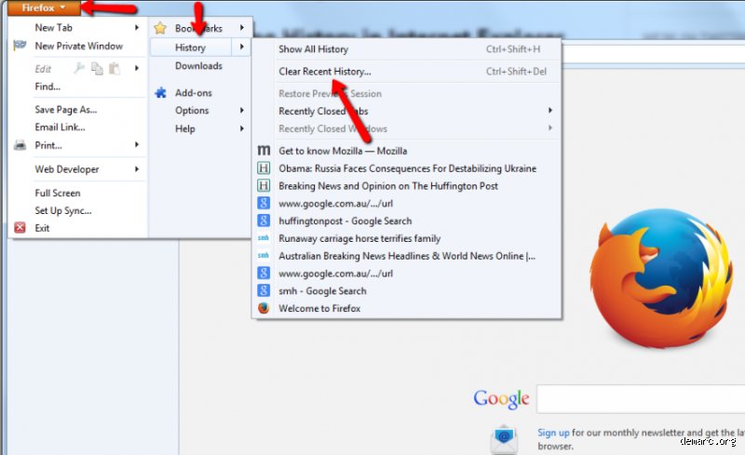Click the Huffington favicon beside Obama entry
Viewport: 745px width, 455px height.
264,168
